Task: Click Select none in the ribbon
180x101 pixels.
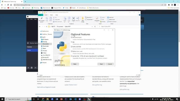Action: (x=111, y=20)
